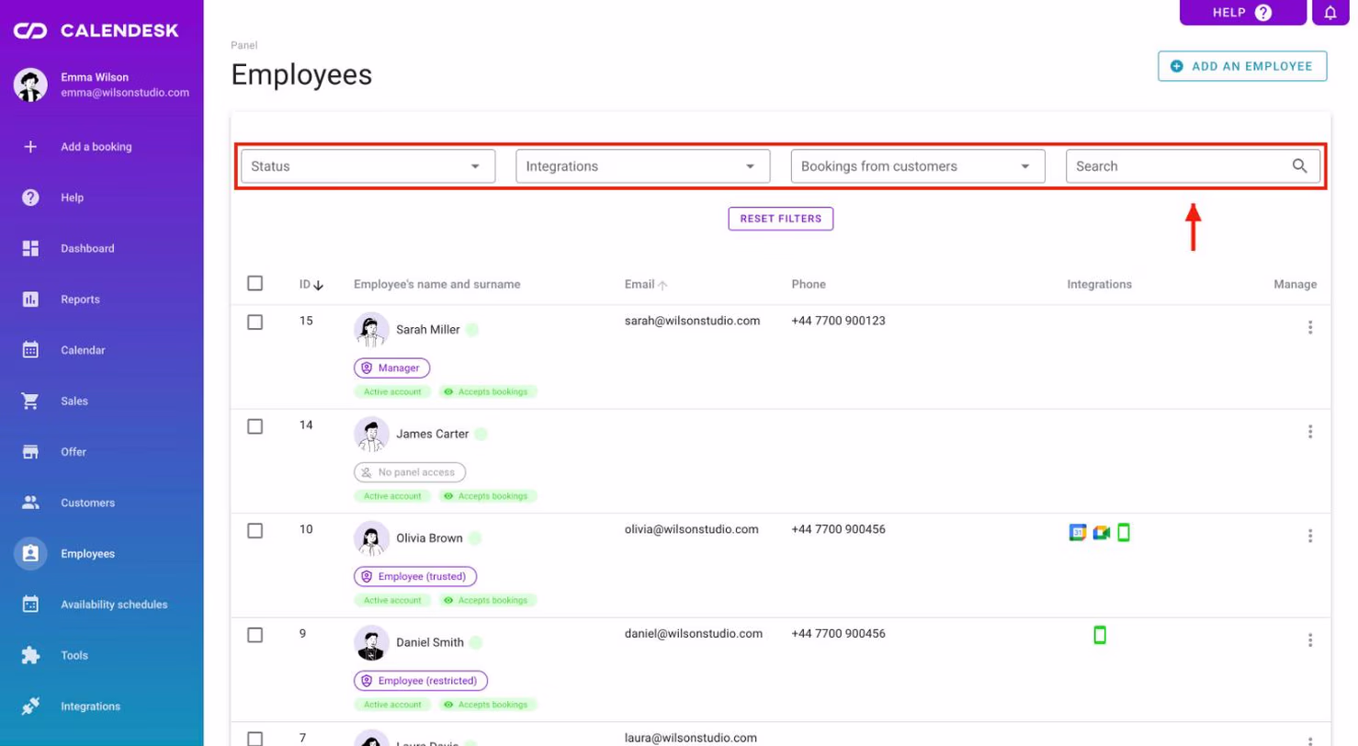Click the Calendesk logo icon
The width and height of the screenshot is (1358, 746).
tap(30, 31)
